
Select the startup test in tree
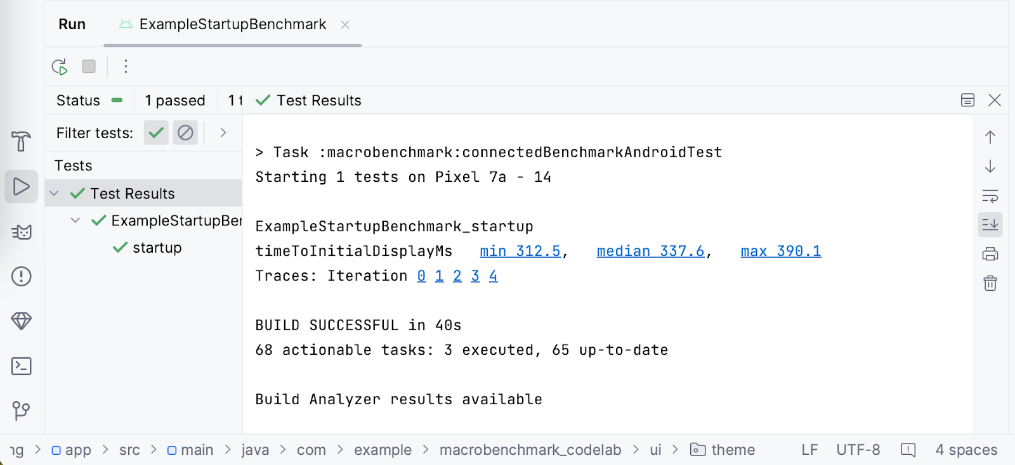(157, 248)
